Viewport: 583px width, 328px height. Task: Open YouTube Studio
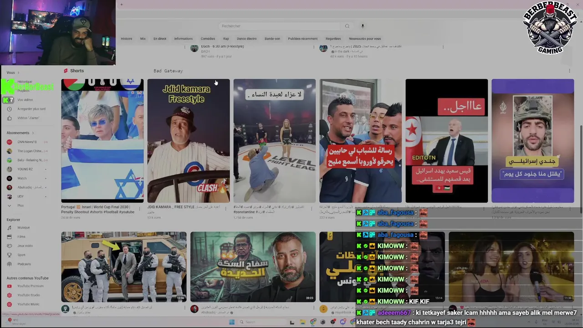pos(28,295)
